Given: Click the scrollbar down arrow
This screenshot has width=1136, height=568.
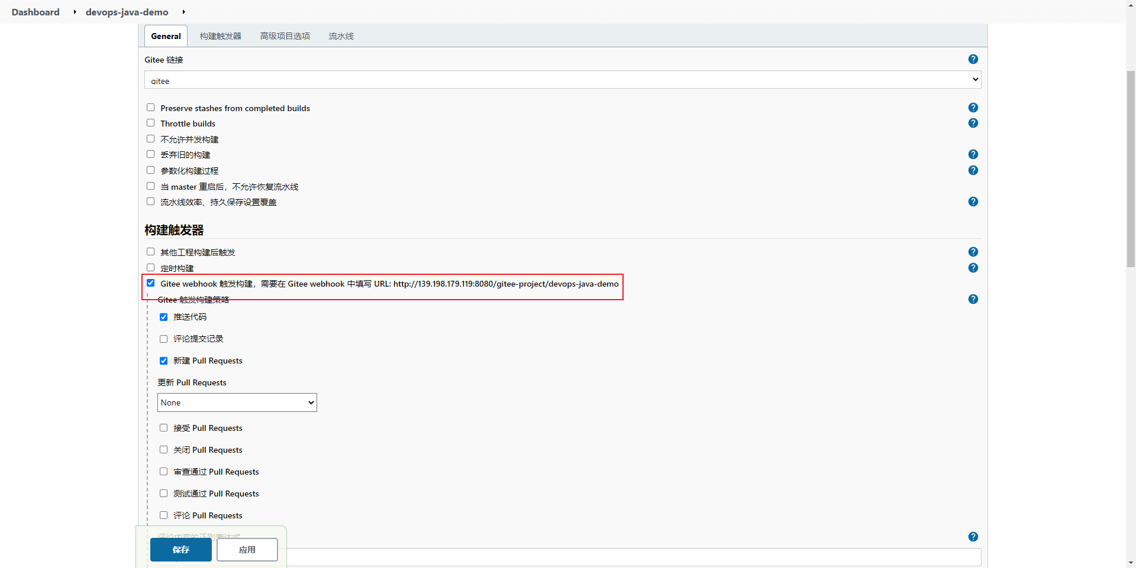Looking at the screenshot, I should click(x=1131, y=563).
